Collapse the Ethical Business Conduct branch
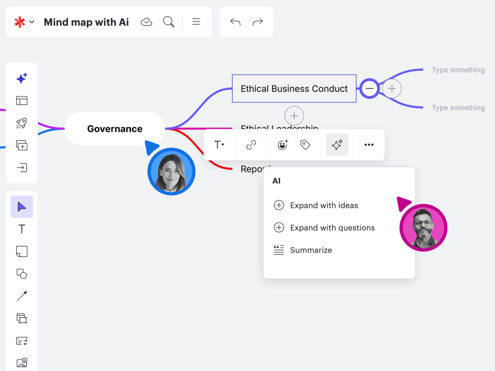The image size is (495, 371). (369, 88)
